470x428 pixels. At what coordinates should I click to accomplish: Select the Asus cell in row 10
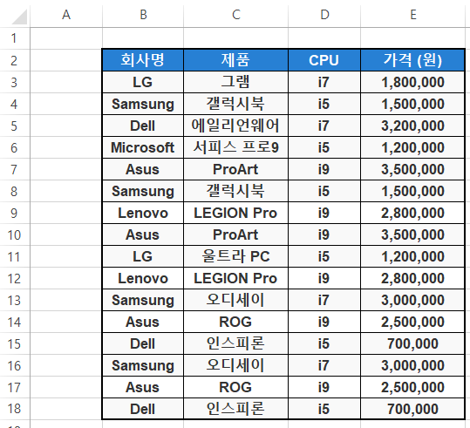(143, 234)
